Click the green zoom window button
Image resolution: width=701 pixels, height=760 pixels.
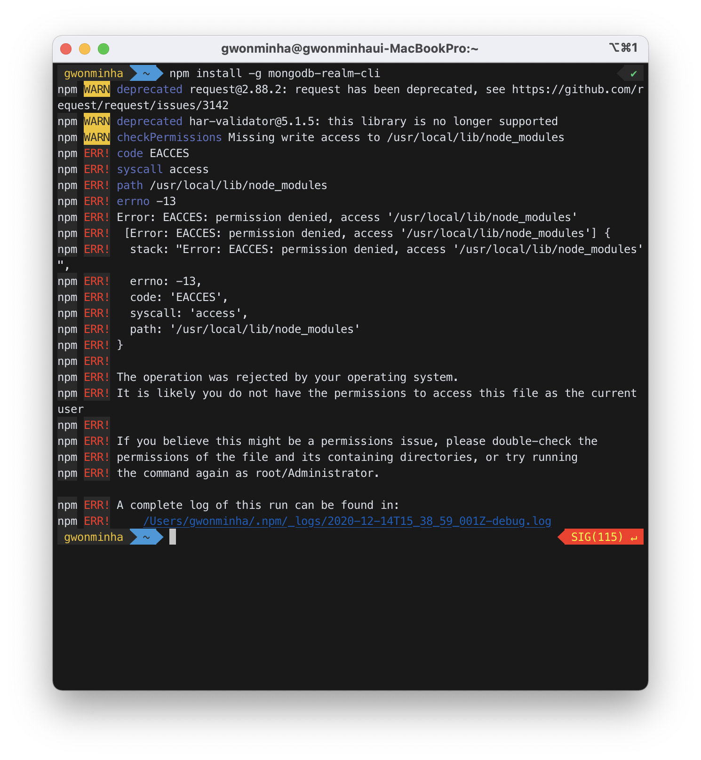pos(104,49)
